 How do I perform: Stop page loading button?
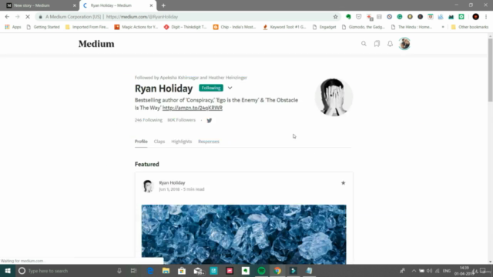pos(28,17)
